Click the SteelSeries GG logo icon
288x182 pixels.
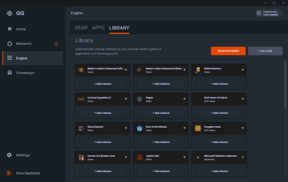(x=9, y=13)
